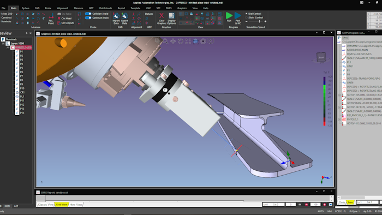The width and height of the screenshot is (382, 215).
Task: Click the simulation speed slider handle
Action: point(259,21)
